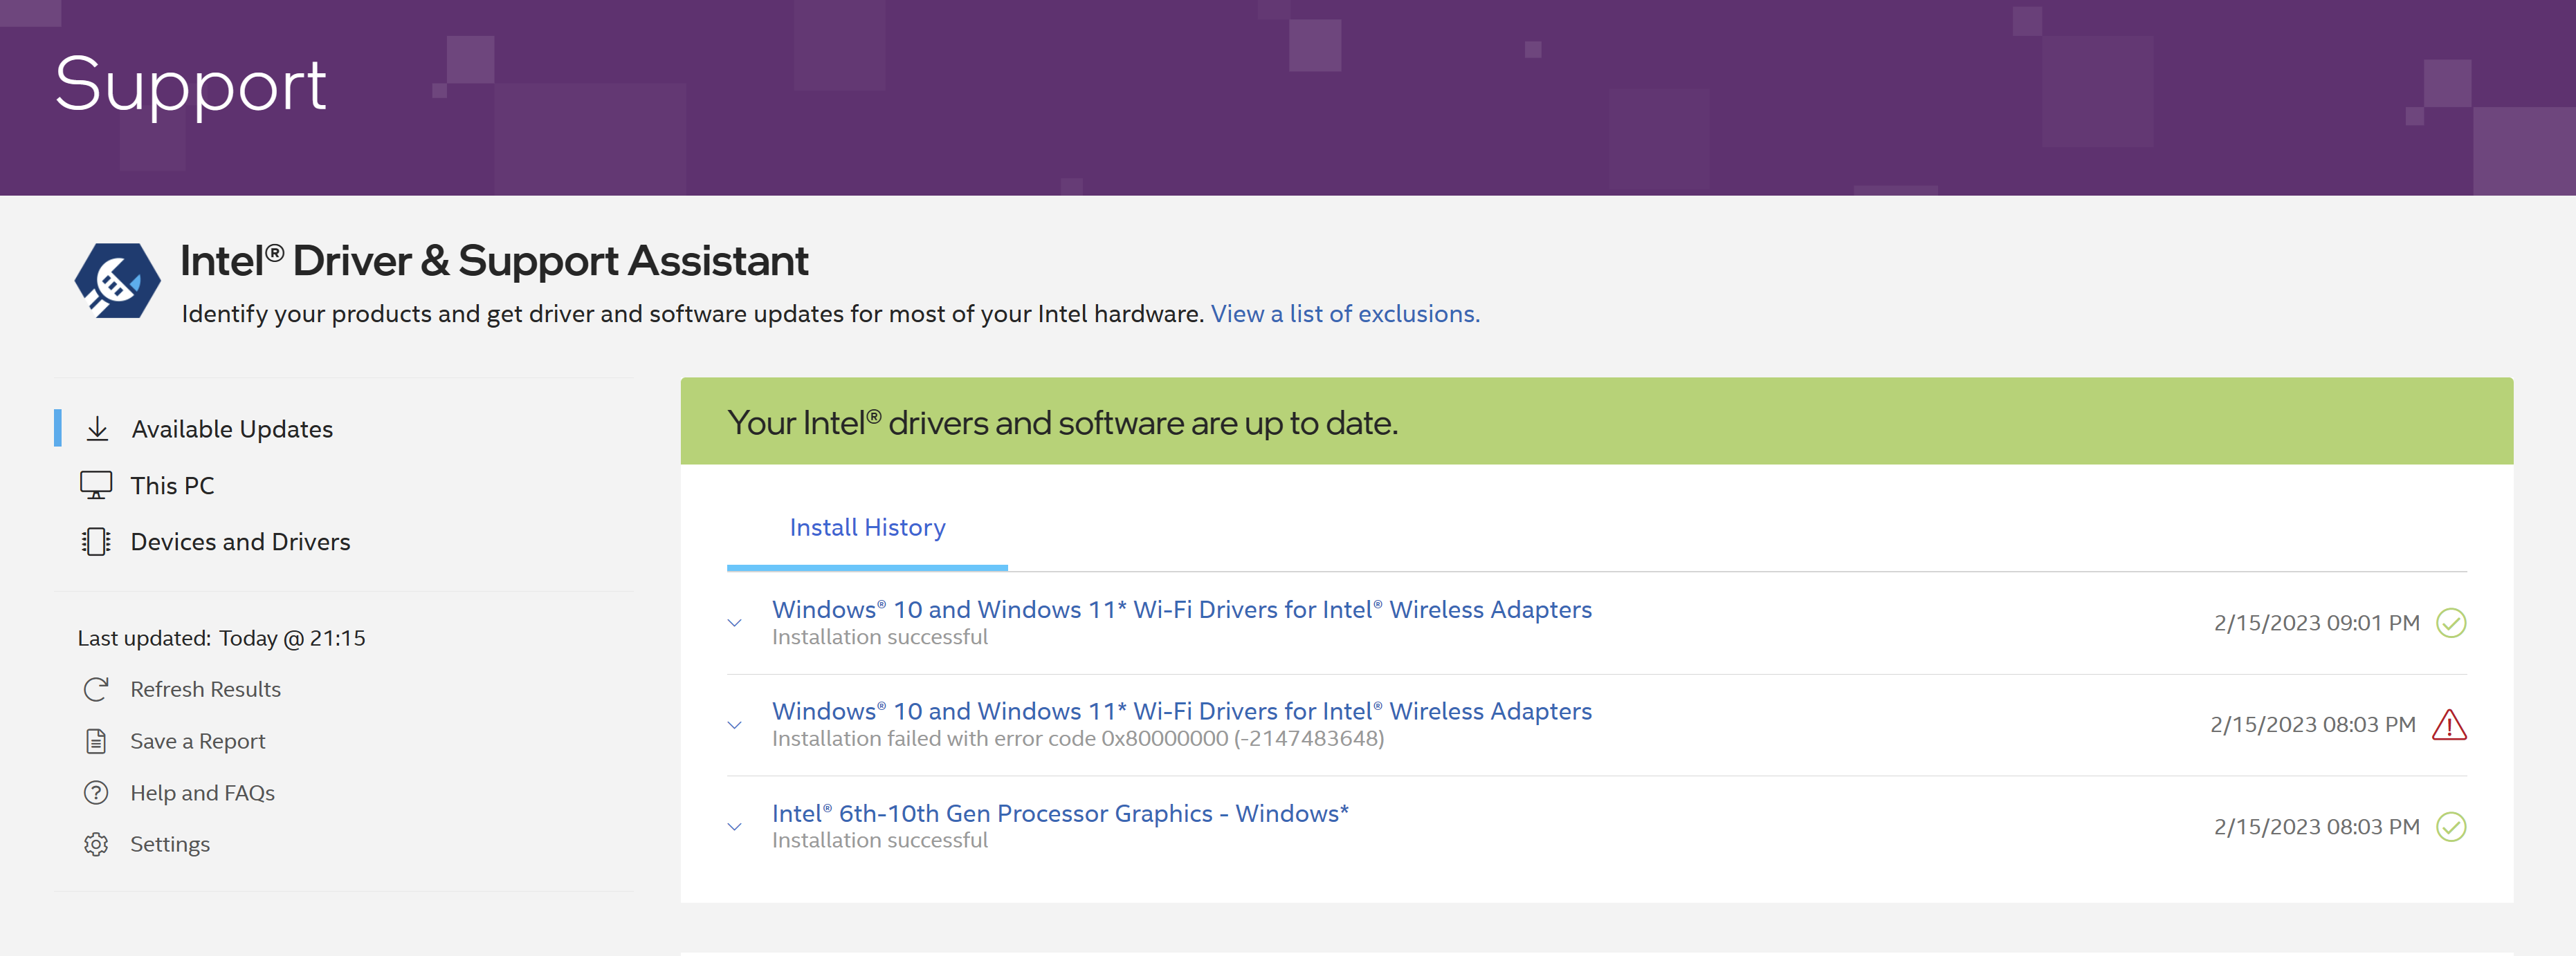This screenshot has width=2576, height=956.
Task: Expand the failed Wi-Fi Drivers install entry
Action: (735, 725)
